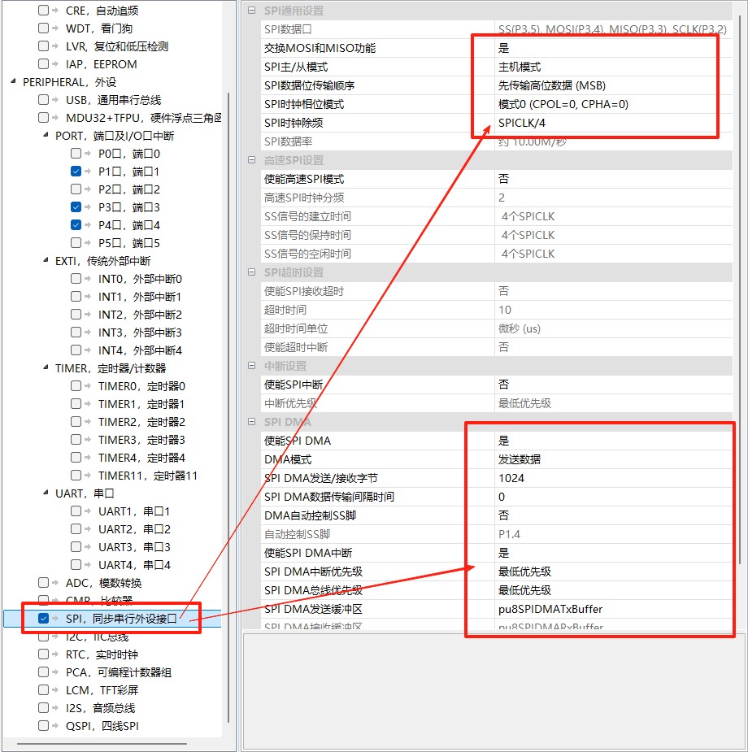The height and width of the screenshot is (752, 748).
Task: Open SPI DMA中断优先级 value 最低优先级
Action: 613,572
